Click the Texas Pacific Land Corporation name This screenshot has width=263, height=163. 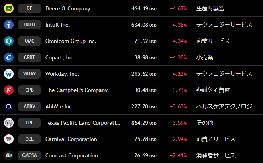pyautogui.click(x=82, y=123)
